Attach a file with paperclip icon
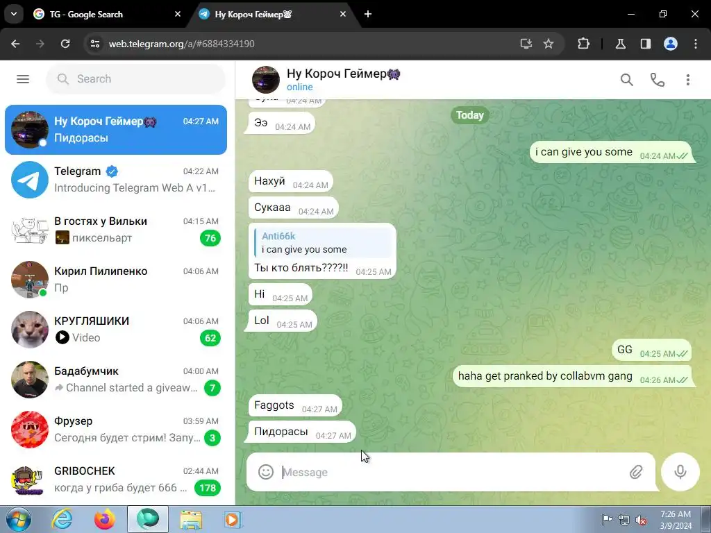The width and height of the screenshot is (711, 533). pyautogui.click(x=636, y=472)
